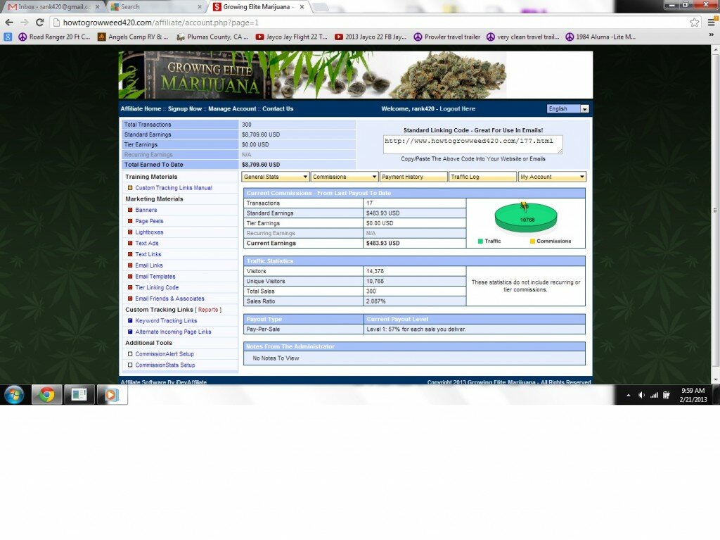Screen dimensions: 720x540
Task: Open the 2013 Jayco 22 FB bookmark
Action: pyautogui.click(x=371, y=37)
